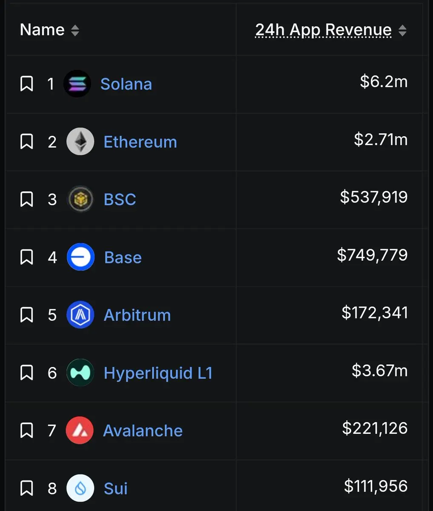Open the Avalanche chain link

point(143,431)
